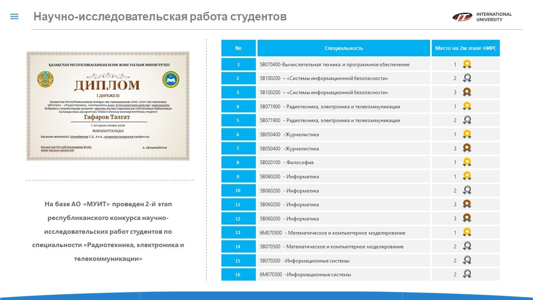Select 5B070300 Информационные системы row
Screen dimensions: 533x300
point(344,260)
